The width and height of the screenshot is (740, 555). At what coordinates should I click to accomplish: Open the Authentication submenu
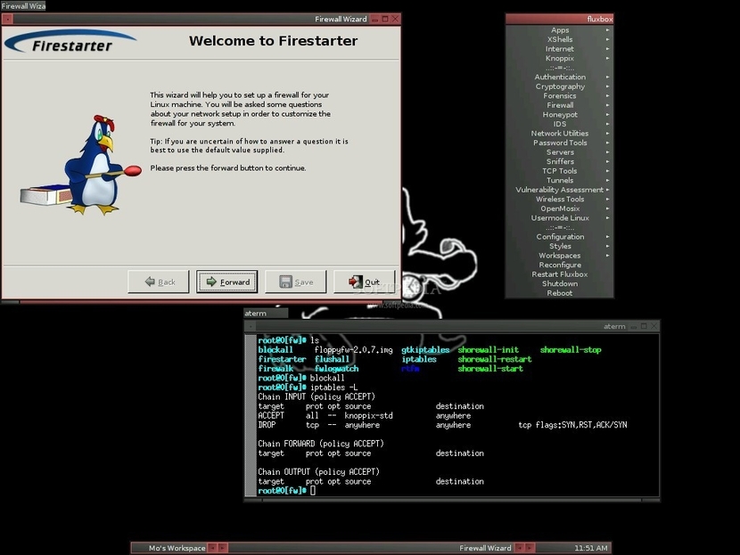(560, 77)
